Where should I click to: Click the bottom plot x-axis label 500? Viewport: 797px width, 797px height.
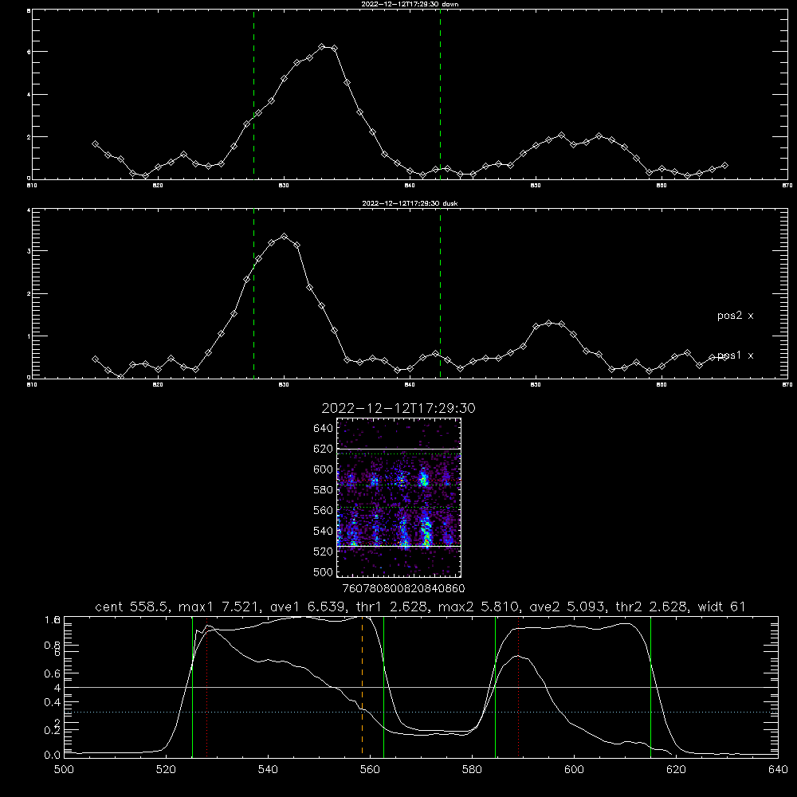[64, 770]
